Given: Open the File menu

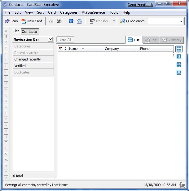Looking at the screenshot, I should 7,12.
